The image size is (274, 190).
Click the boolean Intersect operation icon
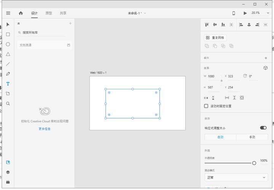point(223,46)
